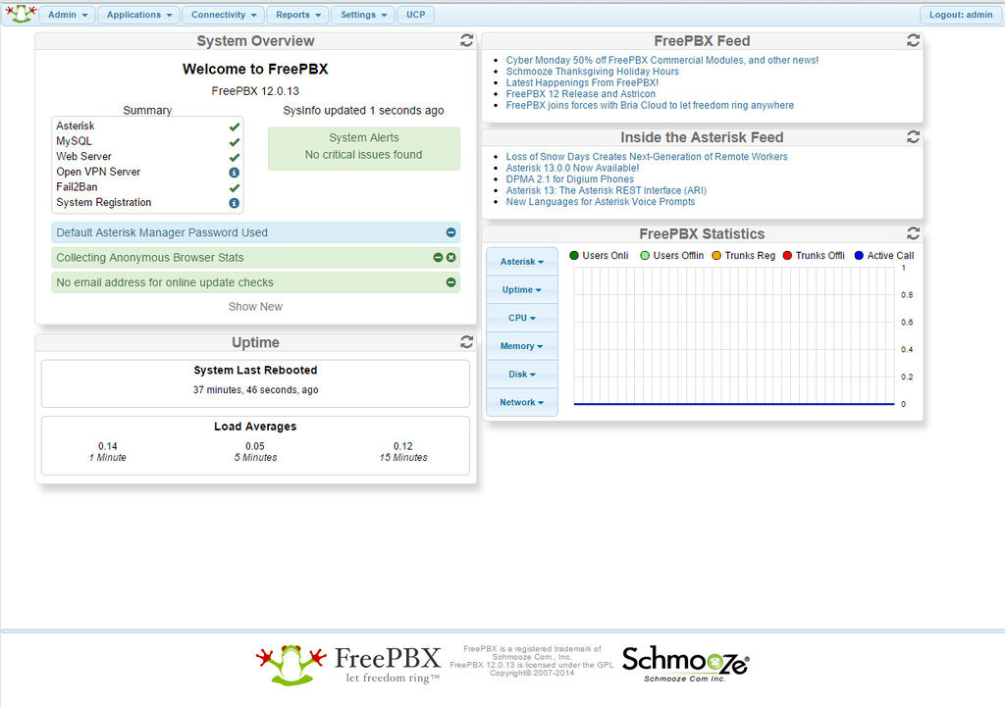Refresh the FreePBX Statistics panel
Screen dimensions: 1005x707
click(914, 233)
